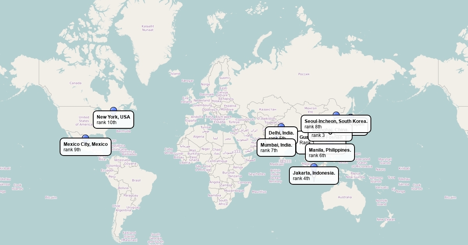Screen dimensions: 468x245
Task: Select the blue marker above Seoul-Incheon popup
Action: click(x=336, y=114)
